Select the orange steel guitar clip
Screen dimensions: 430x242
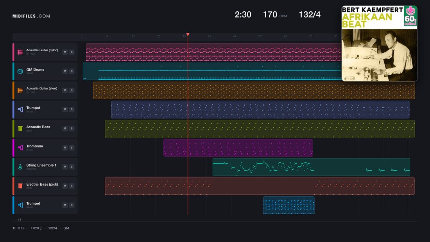pyautogui.click(x=254, y=90)
